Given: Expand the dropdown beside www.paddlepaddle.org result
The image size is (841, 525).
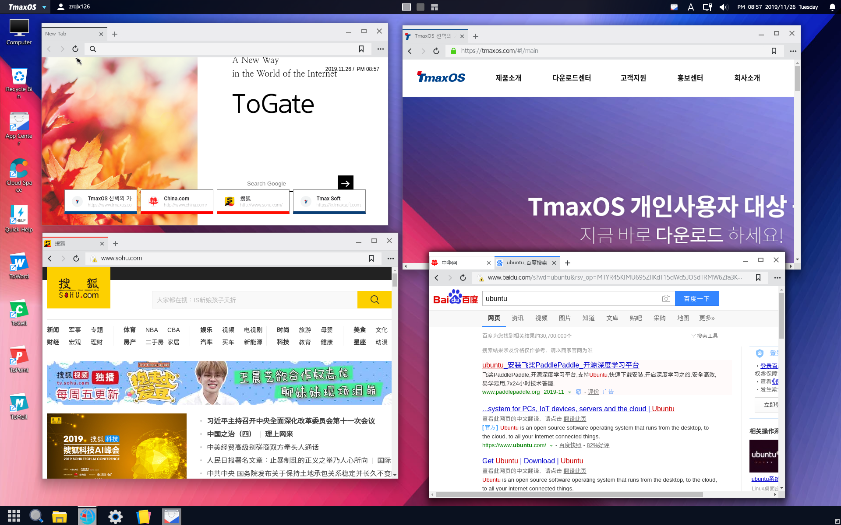Looking at the screenshot, I should coord(569,392).
